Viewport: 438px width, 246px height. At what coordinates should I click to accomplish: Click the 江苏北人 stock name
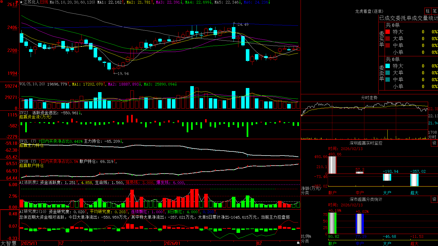pos(31,2)
